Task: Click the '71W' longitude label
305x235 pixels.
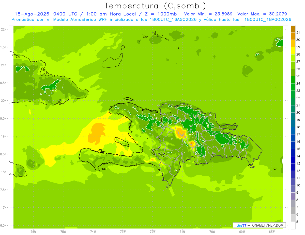Action: pyautogui.click(x=182, y=232)
